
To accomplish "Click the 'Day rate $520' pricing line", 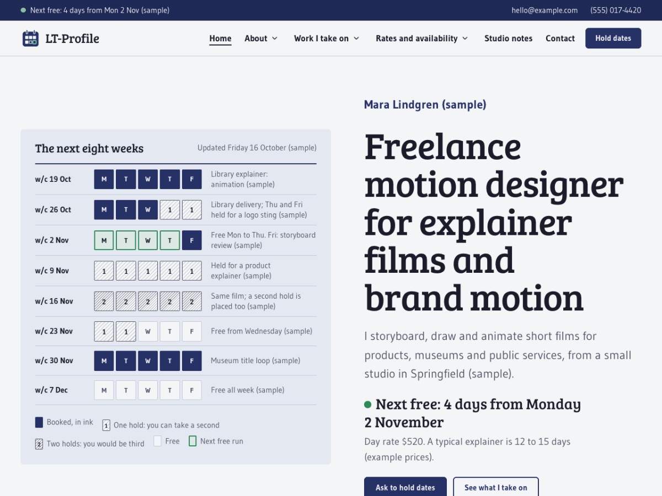I will [467, 449].
